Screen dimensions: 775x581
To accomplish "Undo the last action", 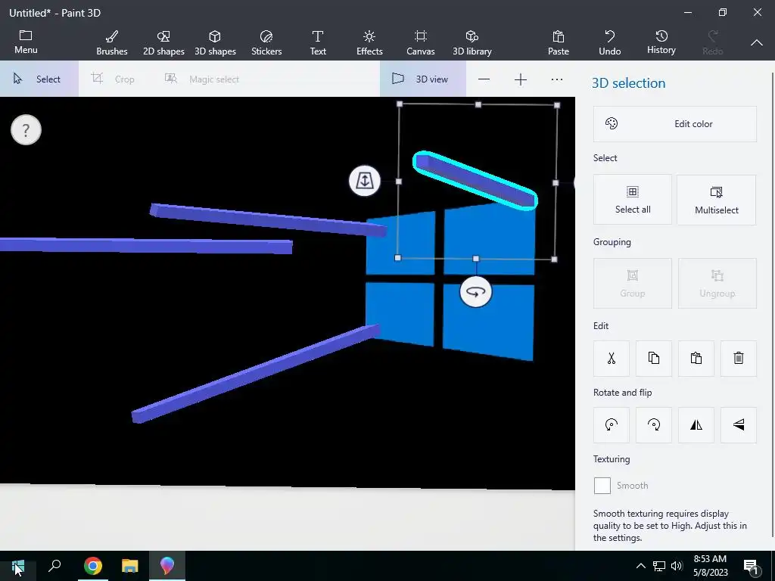I will coord(610,42).
